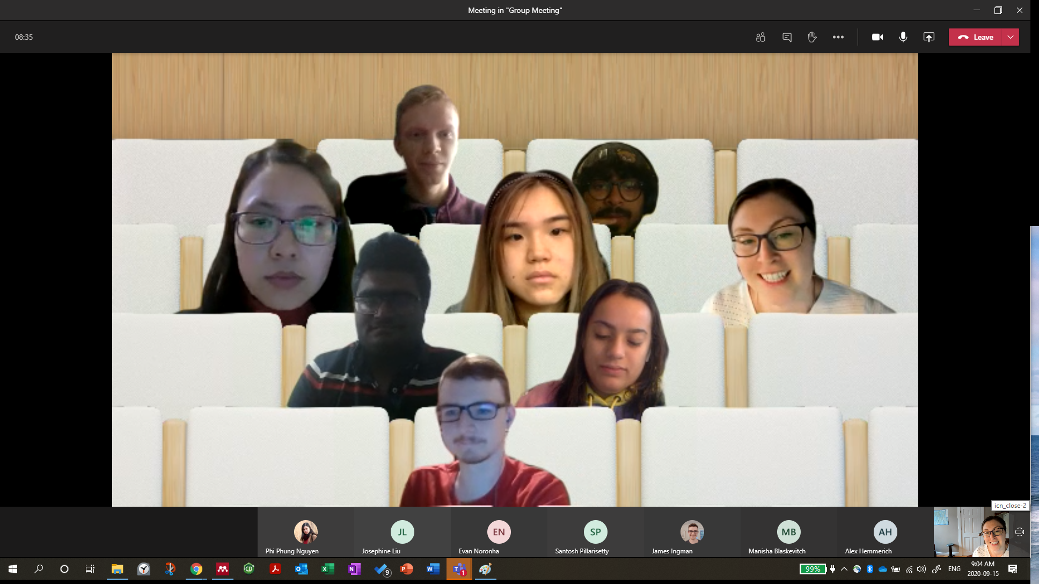Select Phi Phung Nguyen participant tile
1039x584 pixels.
coord(305,532)
